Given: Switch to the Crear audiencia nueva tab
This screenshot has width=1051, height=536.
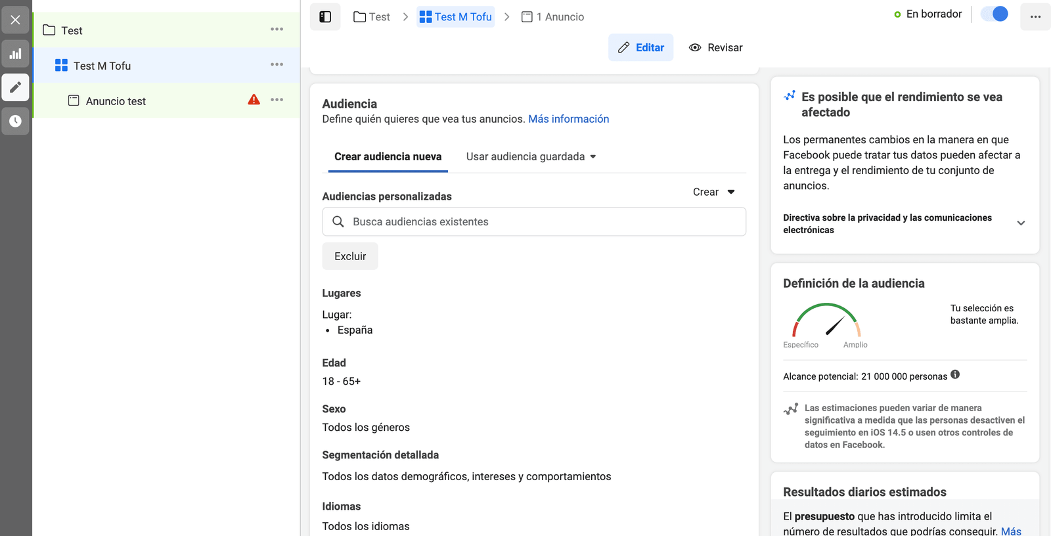Looking at the screenshot, I should pyautogui.click(x=388, y=156).
